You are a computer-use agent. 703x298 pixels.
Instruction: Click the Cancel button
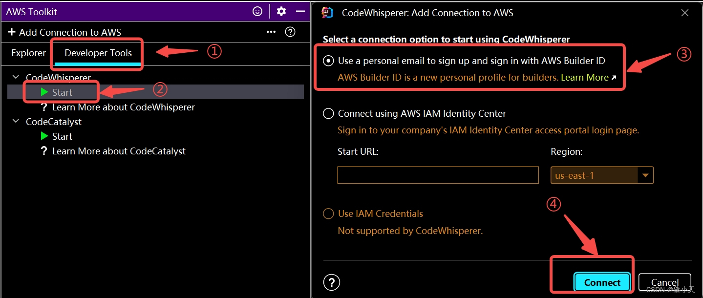[x=665, y=282]
